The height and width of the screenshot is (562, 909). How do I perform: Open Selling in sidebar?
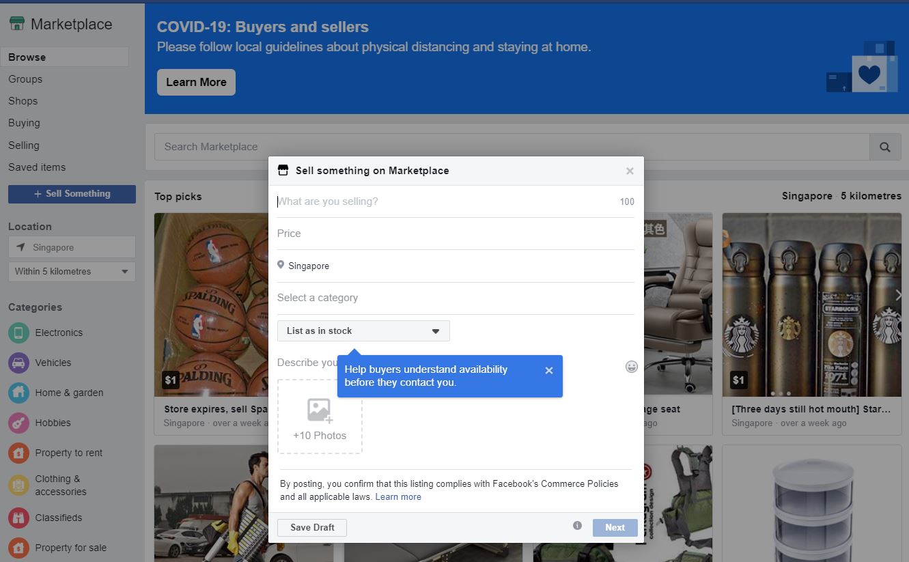pyautogui.click(x=24, y=145)
